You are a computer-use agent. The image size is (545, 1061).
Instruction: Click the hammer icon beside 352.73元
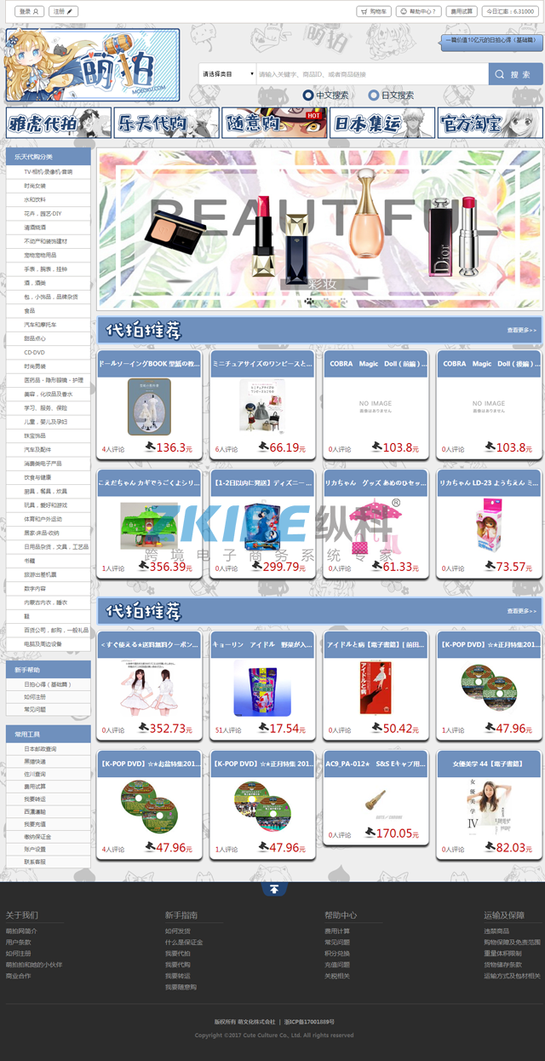coord(142,728)
